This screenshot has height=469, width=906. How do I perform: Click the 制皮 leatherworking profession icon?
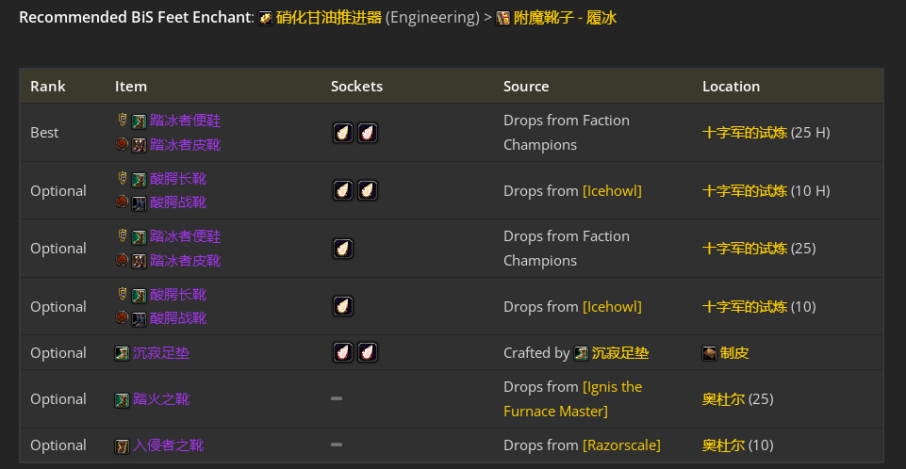pos(710,353)
